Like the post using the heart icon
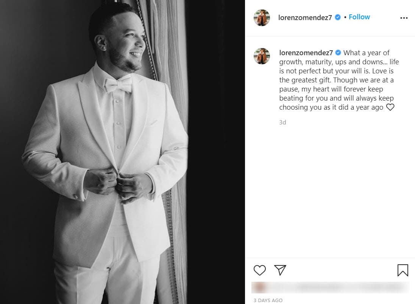 (x=260, y=270)
